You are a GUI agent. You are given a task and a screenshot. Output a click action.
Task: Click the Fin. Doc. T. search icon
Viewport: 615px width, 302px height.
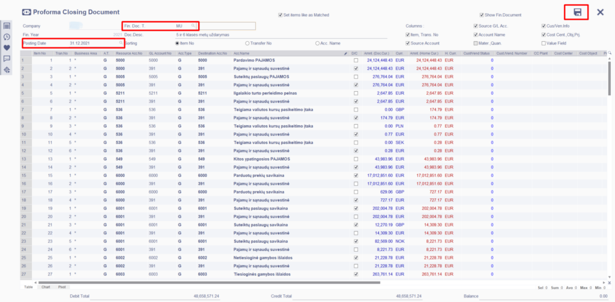coord(193,26)
